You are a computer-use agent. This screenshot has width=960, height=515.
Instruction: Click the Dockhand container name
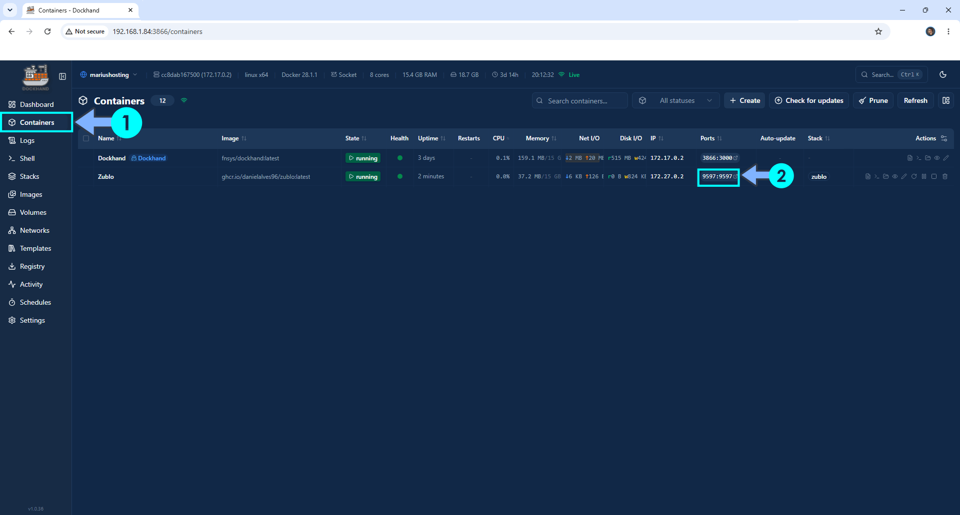pos(111,158)
